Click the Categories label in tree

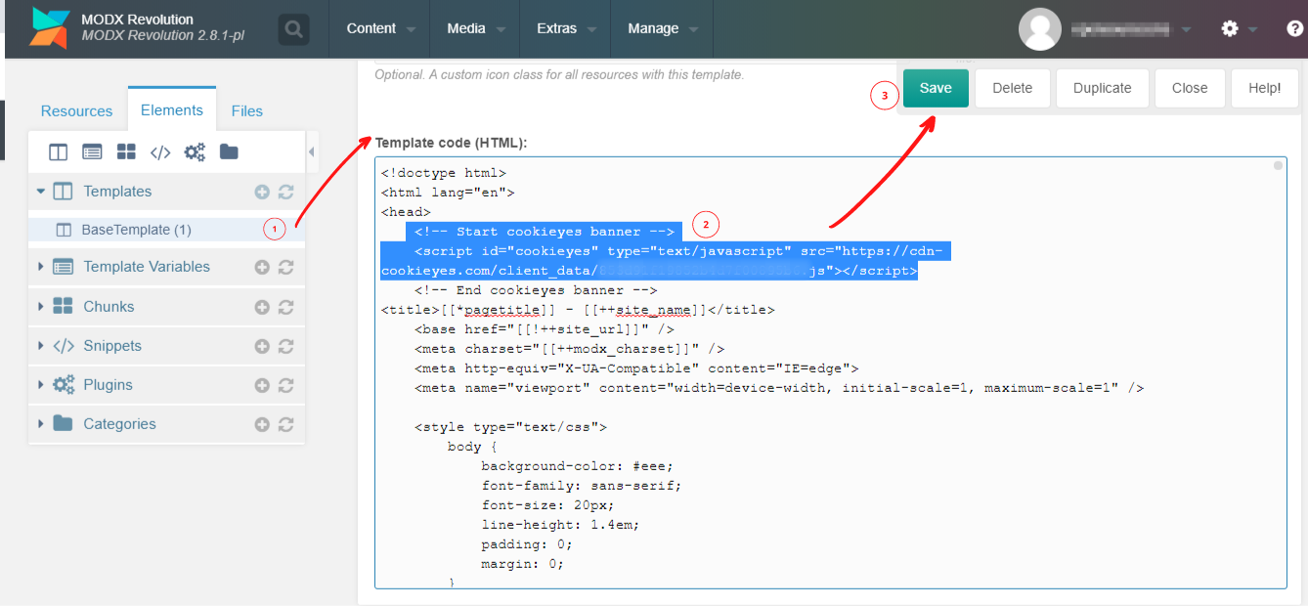(119, 424)
